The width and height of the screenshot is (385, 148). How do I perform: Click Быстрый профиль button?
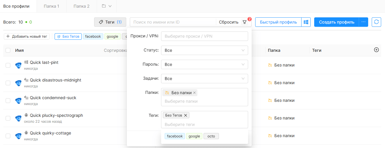278,22
